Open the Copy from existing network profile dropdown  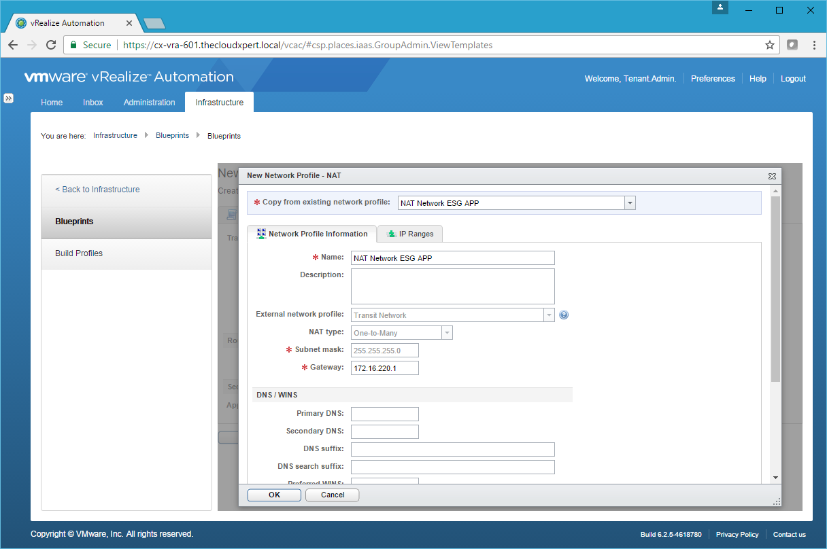[x=630, y=203]
